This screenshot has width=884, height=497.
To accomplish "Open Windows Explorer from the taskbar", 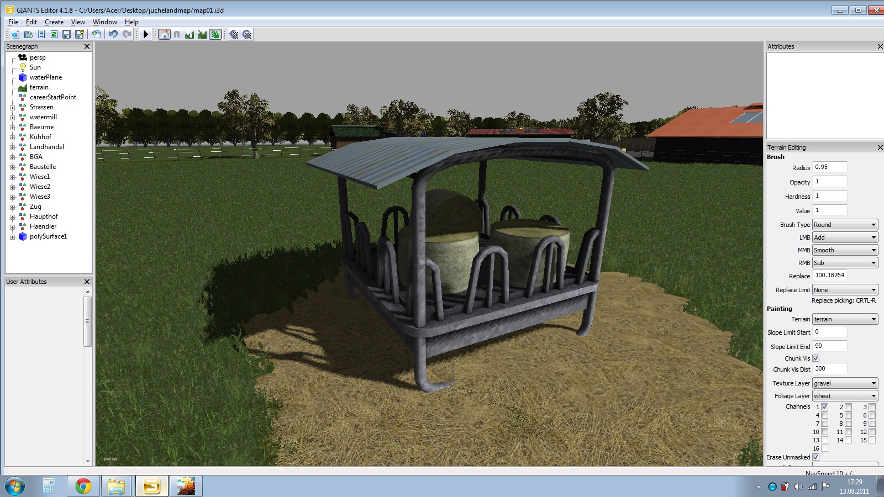I will pyautogui.click(x=116, y=486).
